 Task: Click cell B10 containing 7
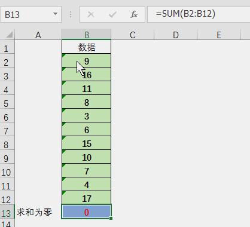87,171
